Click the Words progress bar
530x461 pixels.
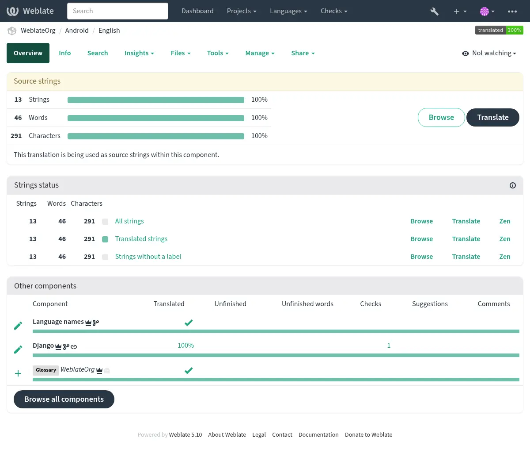(x=156, y=118)
